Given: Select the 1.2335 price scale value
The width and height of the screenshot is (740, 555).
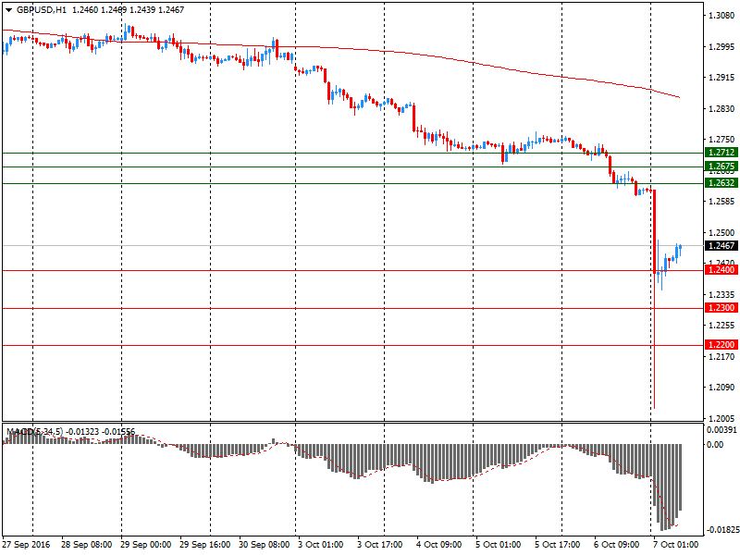Looking at the screenshot, I should click(721, 294).
